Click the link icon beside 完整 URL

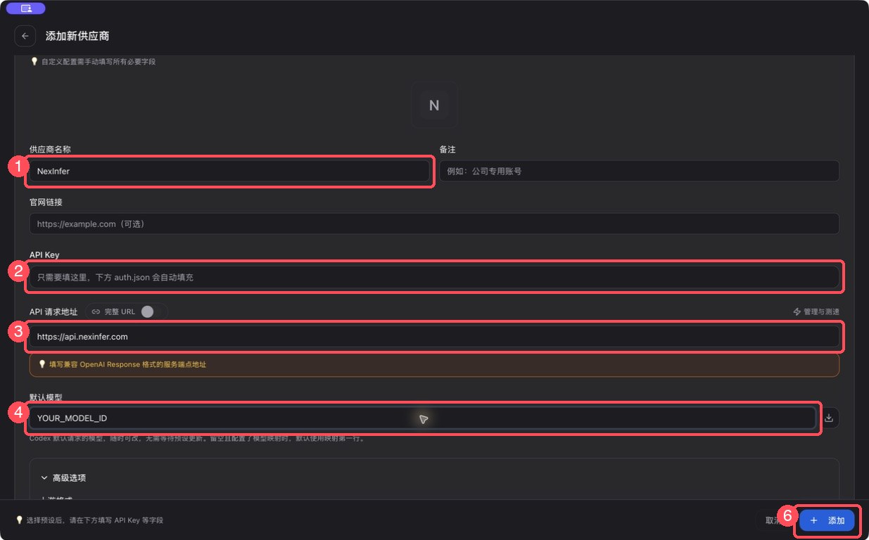coord(96,311)
